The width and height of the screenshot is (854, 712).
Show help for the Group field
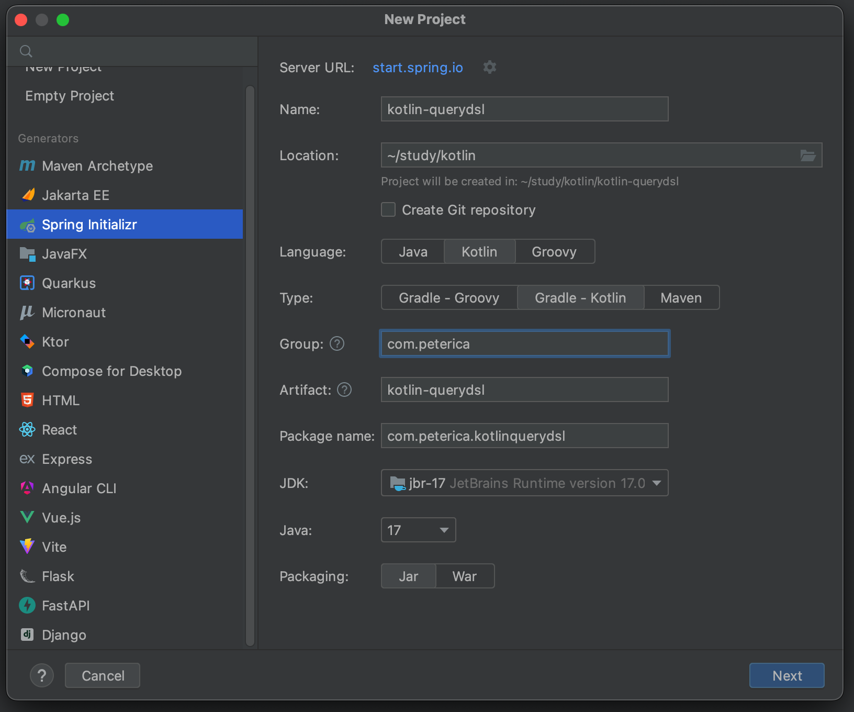pyautogui.click(x=337, y=344)
